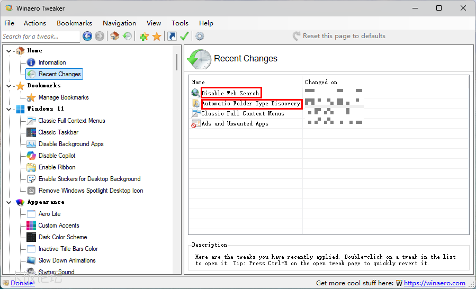Image resolution: width=476 pixels, height=289 pixels.
Task: Collapse the Bookmarks tree section
Action: [x=9, y=86]
